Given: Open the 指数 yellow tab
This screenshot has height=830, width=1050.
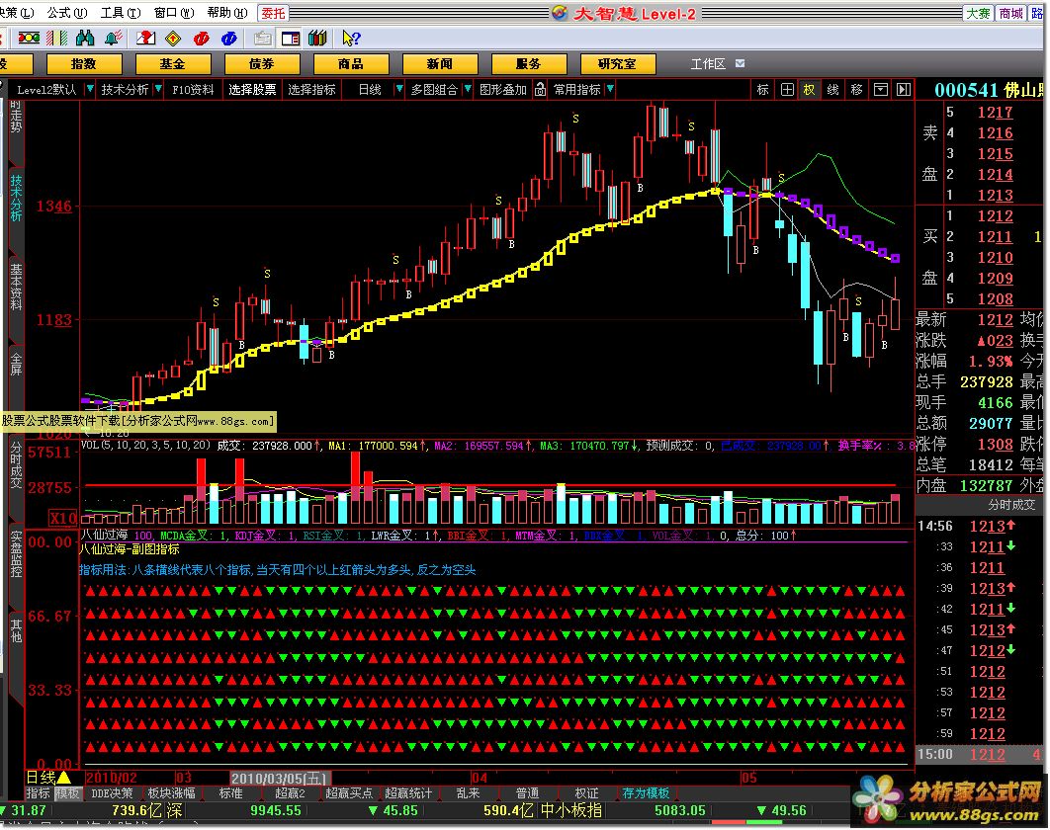Looking at the screenshot, I should [84, 63].
